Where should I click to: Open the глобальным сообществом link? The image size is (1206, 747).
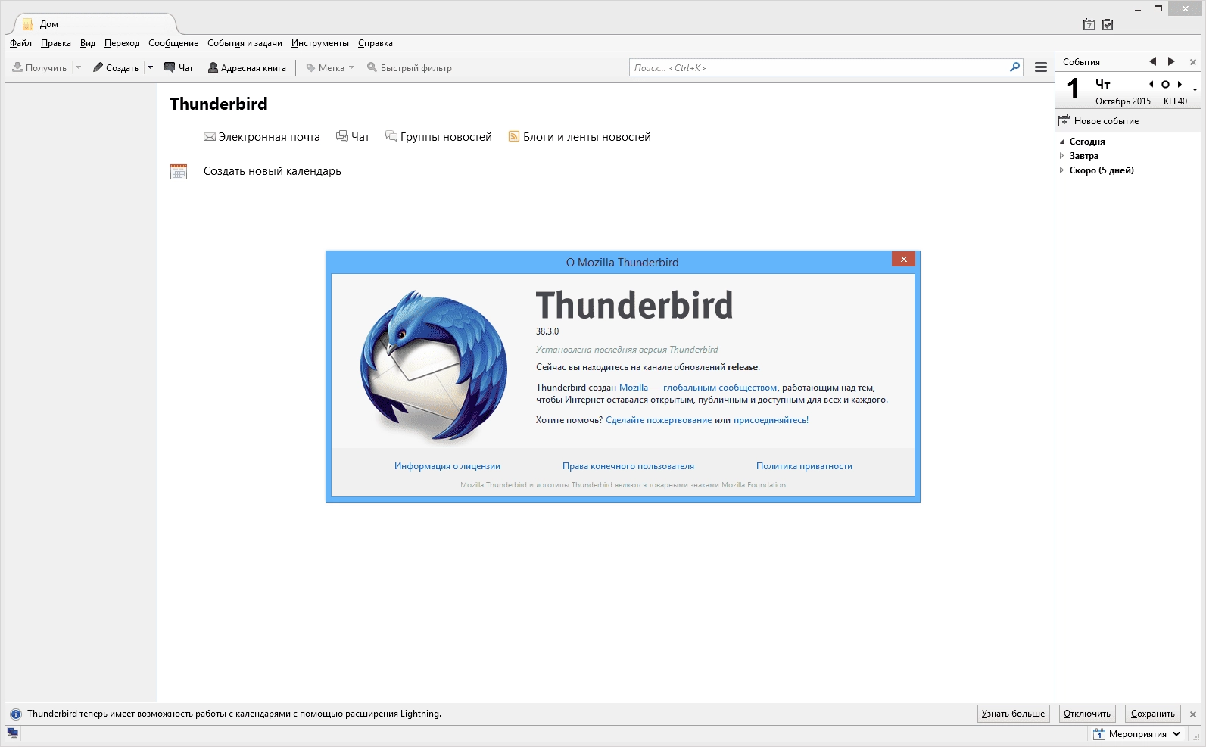pos(720,388)
